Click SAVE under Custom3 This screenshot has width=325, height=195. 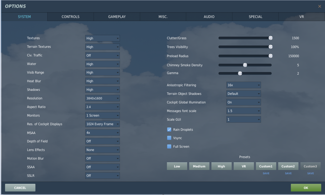coord(310,173)
